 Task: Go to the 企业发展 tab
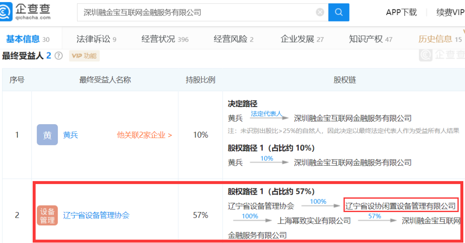pyautogui.click(x=302, y=39)
